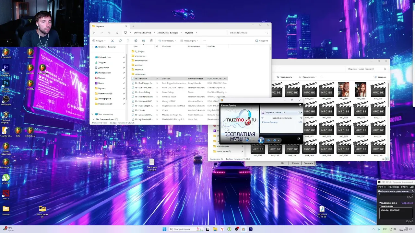415x233 pixels.
Task: Mute the media player volume
Action: (x=275, y=140)
